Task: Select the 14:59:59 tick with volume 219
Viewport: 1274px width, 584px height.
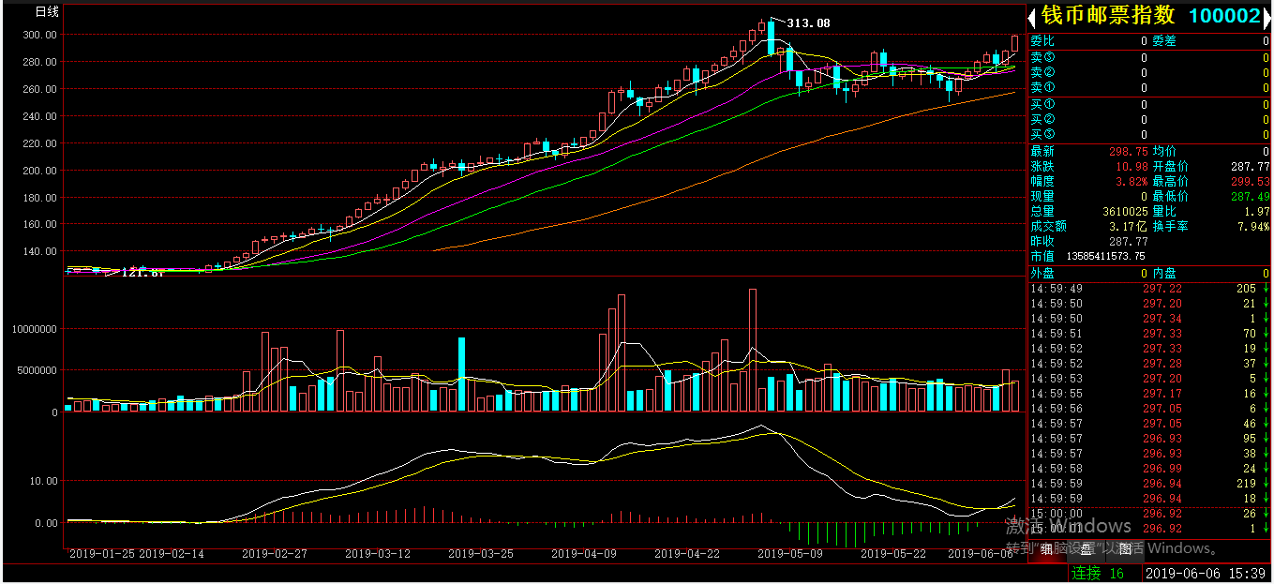Action: point(1149,484)
